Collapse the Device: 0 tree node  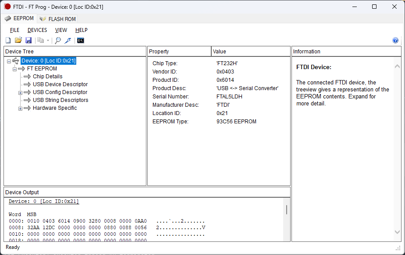(x=9, y=61)
